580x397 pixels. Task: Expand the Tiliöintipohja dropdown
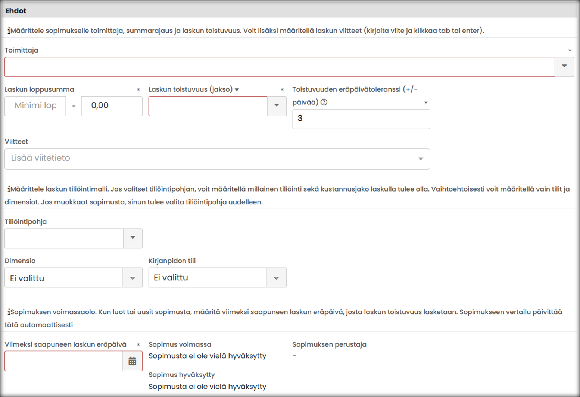point(132,238)
